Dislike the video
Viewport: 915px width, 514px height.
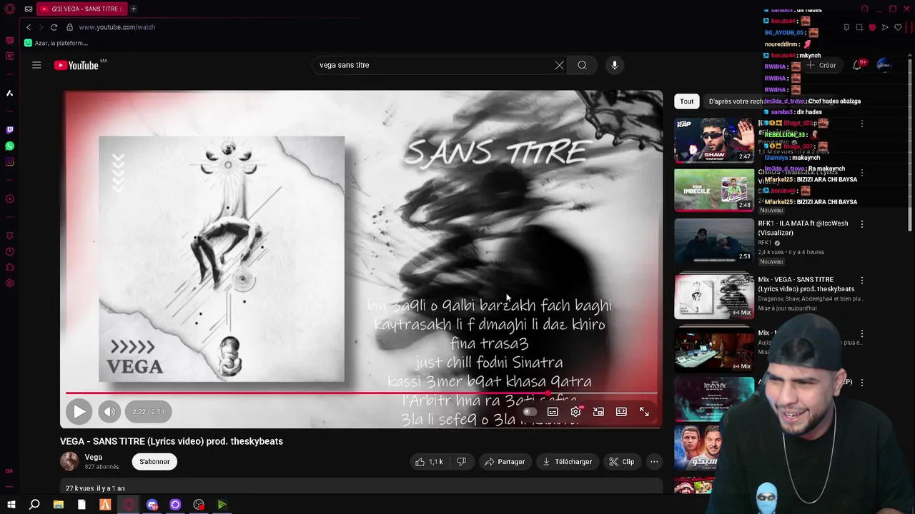point(461,462)
